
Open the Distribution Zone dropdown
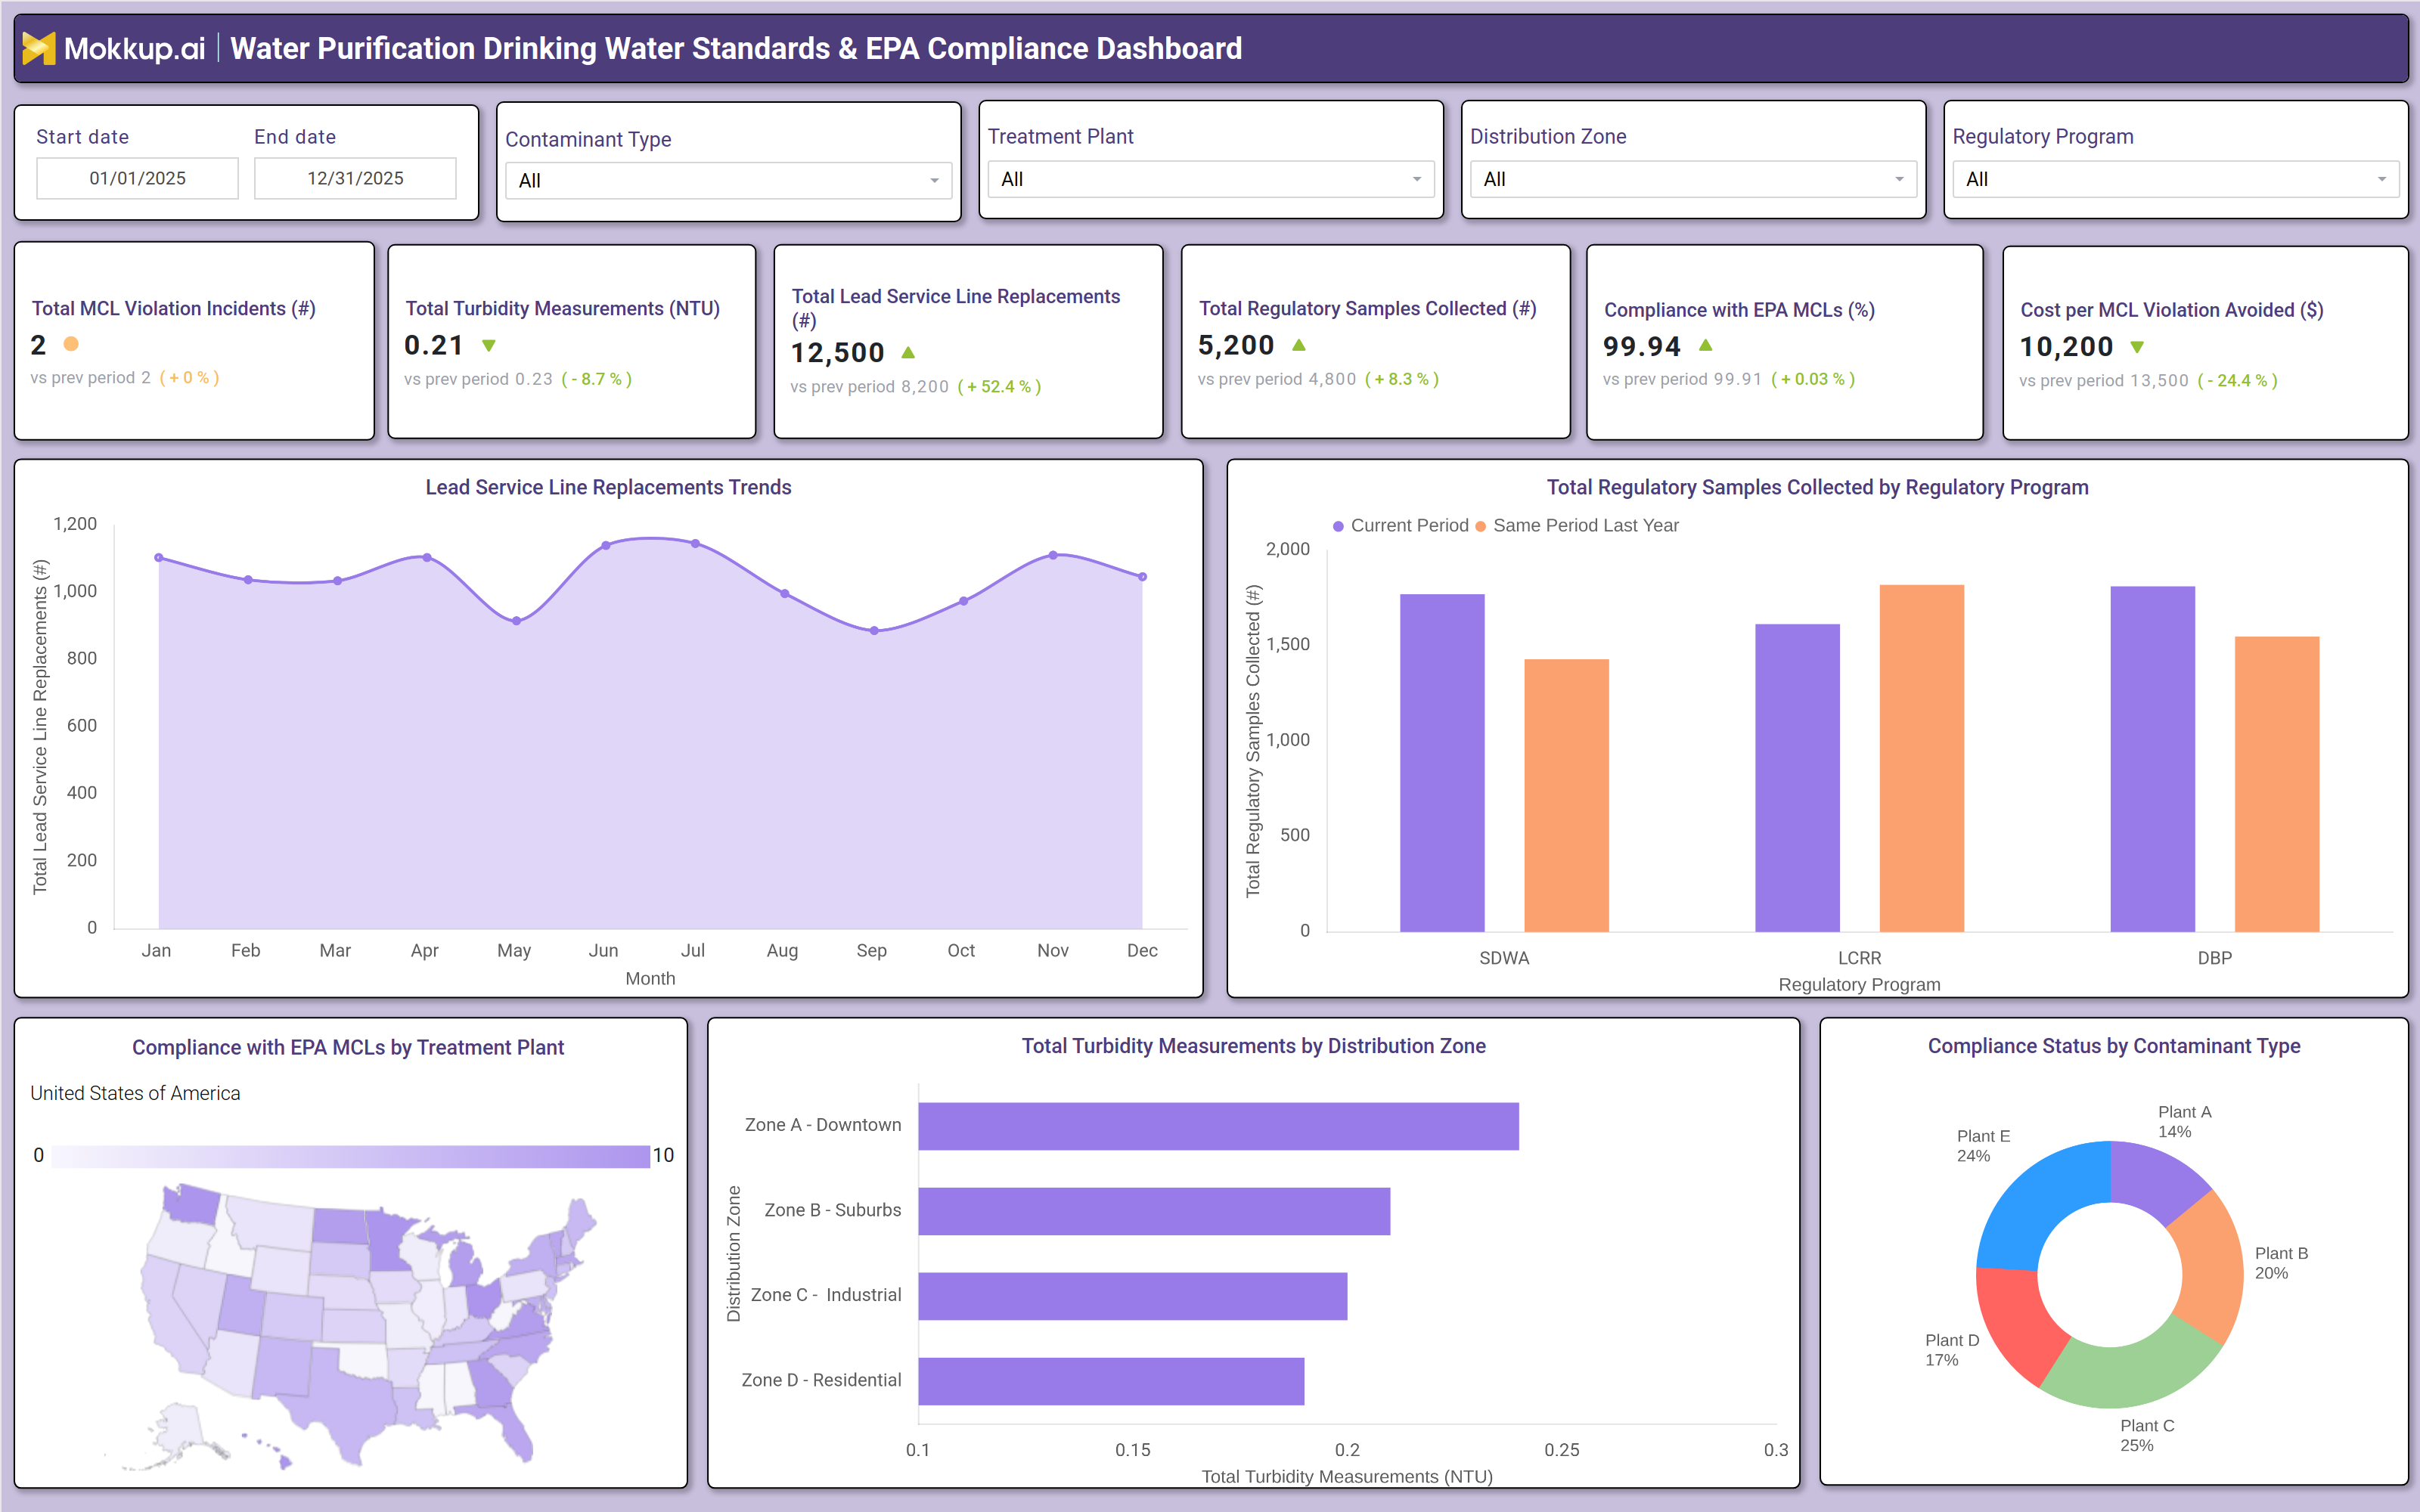(1693, 179)
